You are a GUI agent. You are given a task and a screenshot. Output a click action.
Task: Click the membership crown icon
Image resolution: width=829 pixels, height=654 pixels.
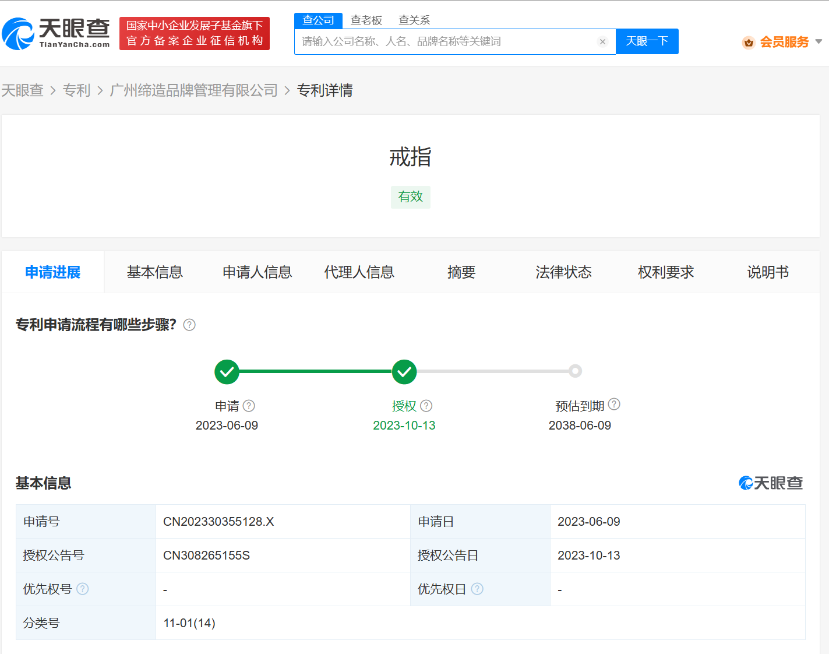[749, 42]
